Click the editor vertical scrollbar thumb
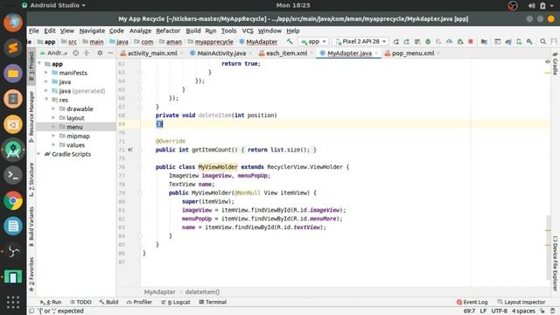 tap(549, 248)
